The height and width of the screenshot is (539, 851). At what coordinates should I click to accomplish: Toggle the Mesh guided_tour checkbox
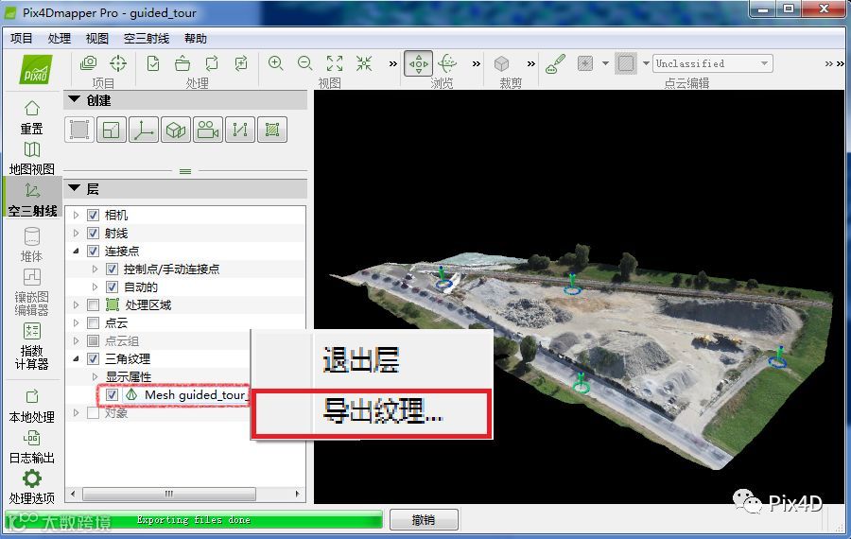[112, 394]
